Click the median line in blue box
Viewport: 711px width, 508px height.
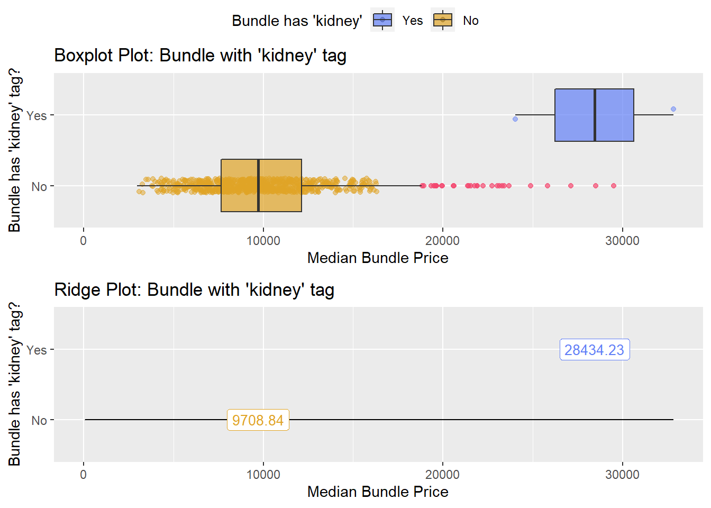pyautogui.click(x=595, y=115)
